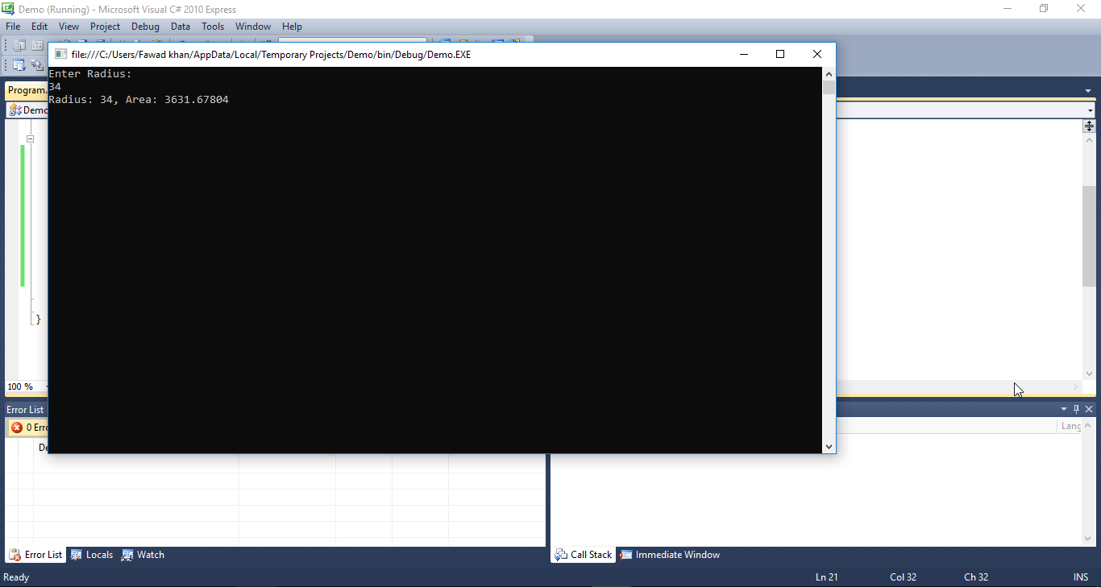Restore down the Visual C# window
The height and width of the screenshot is (587, 1101).
point(1044,9)
